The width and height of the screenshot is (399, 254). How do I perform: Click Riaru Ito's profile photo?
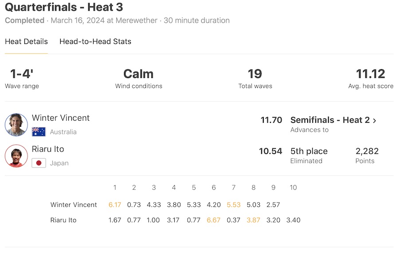point(16,156)
